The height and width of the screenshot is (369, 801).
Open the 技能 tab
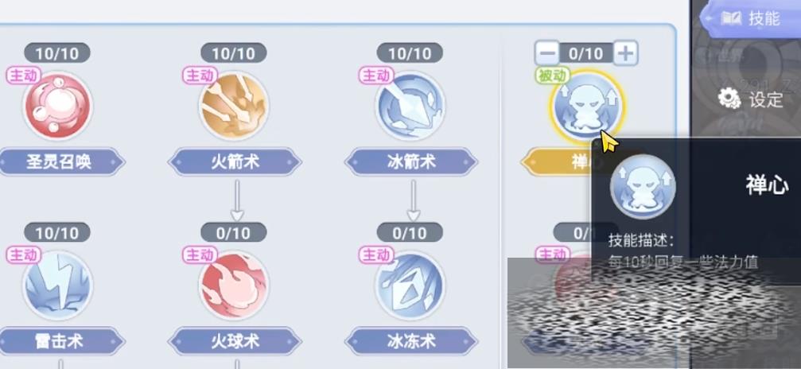click(750, 19)
